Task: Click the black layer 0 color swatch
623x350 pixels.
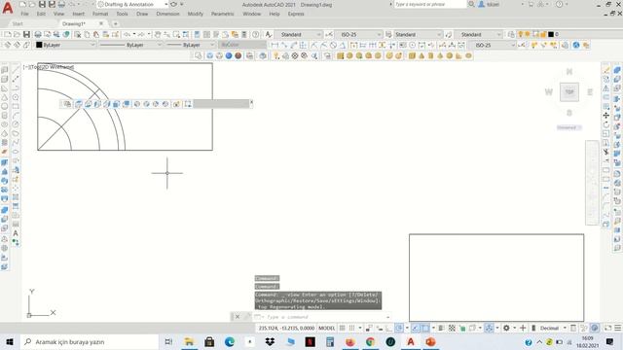Action: [551, 35]
